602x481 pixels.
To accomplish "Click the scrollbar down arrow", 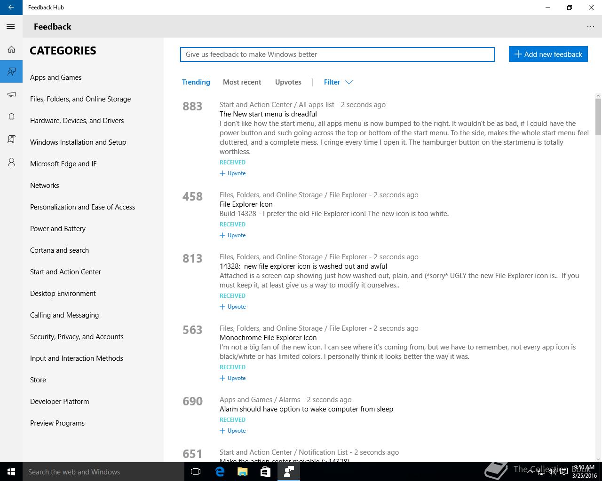I will (x=598, y=459).
